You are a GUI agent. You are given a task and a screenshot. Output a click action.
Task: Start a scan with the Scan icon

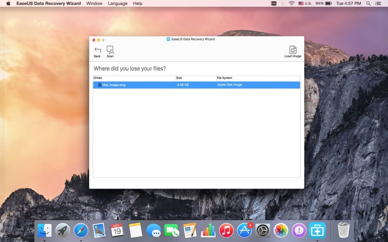pos(110,50)
